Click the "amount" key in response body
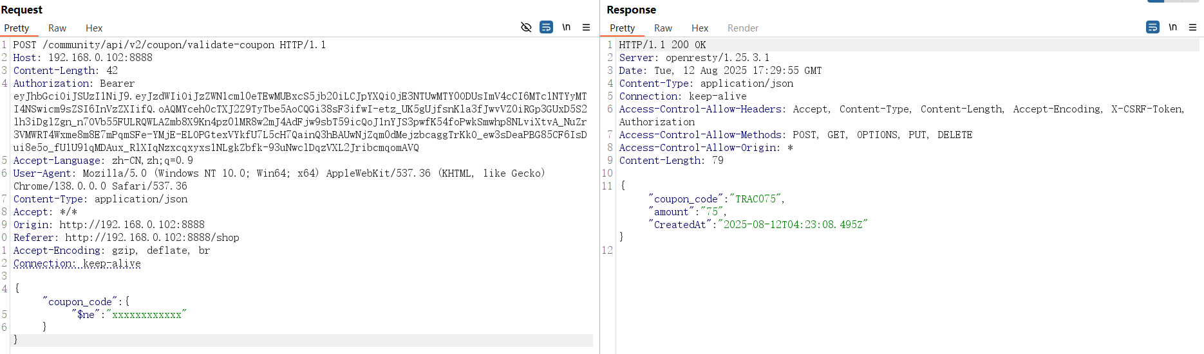The image size is (1204, 354). pos(672,212)
